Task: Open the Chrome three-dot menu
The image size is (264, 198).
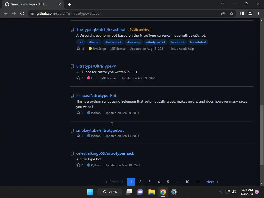Action: pos(258,13)
